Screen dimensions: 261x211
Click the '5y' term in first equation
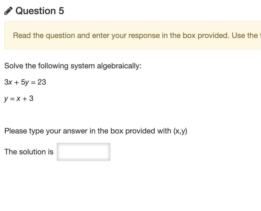click(x=25, y=82)
